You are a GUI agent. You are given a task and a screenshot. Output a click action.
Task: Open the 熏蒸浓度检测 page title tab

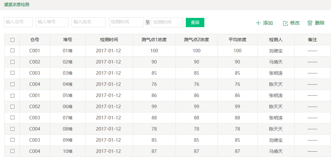[x=16, y=5]
